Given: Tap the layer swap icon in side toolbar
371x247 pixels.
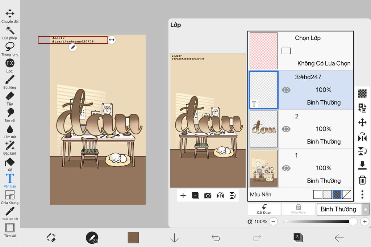Looking at the screenshot, I should tap(362, 108).
